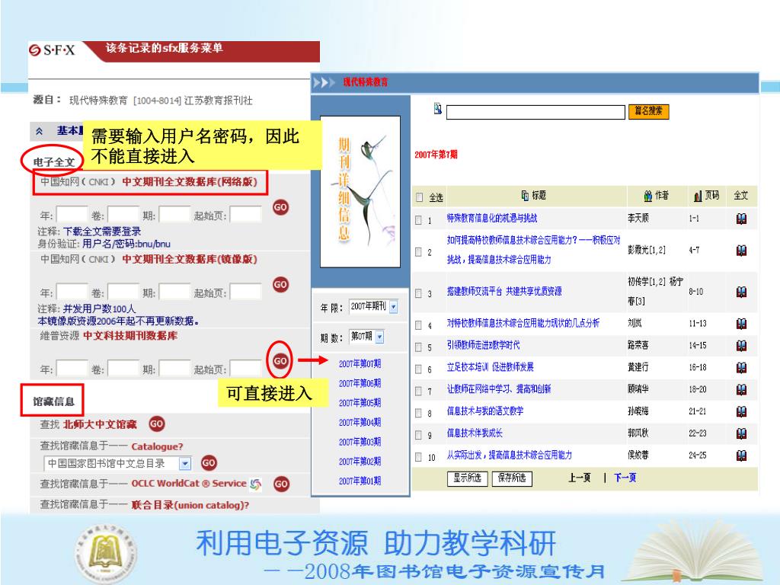Click GO beside 中国国家图书馆中文总目录 dropdown

click(x=209, y=462)
